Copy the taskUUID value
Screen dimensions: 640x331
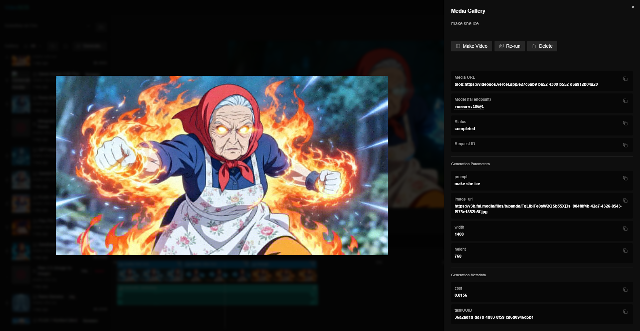pyautogui.click(x=625, y=312)
